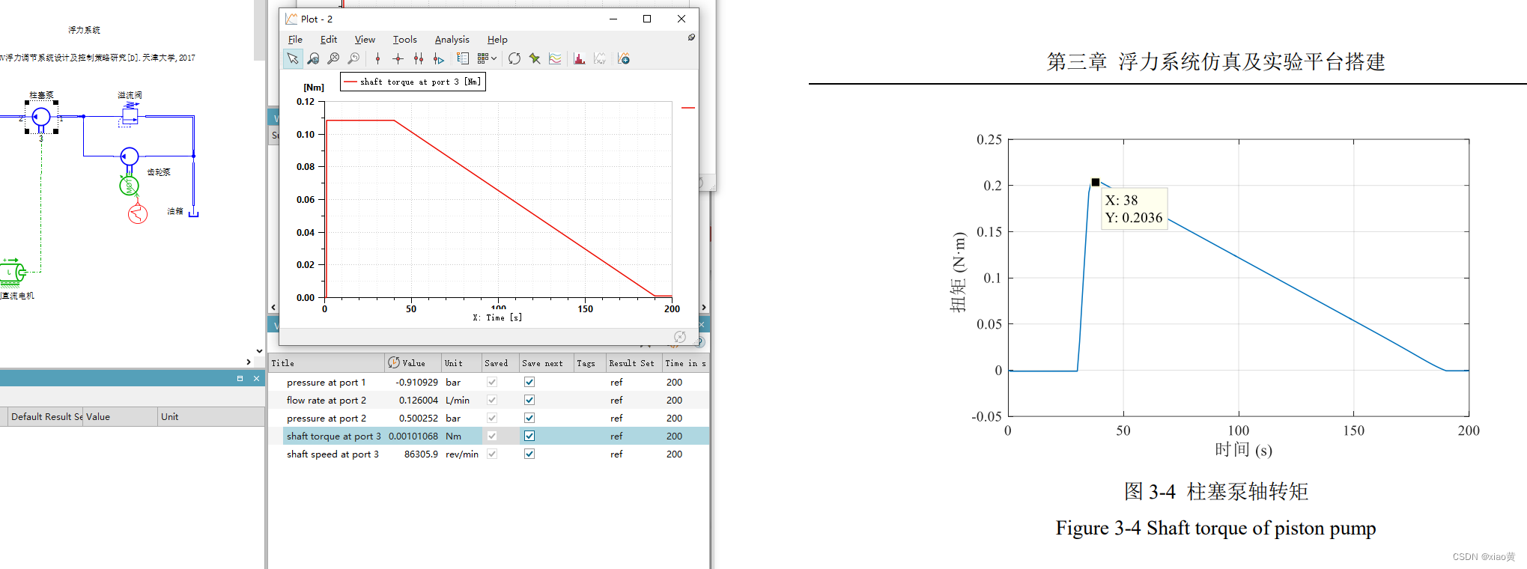Image resolution: width=1527 pixels, height=569 pixels.
Task: Select the pressure at port 1 row
Action: pos(489,382)
